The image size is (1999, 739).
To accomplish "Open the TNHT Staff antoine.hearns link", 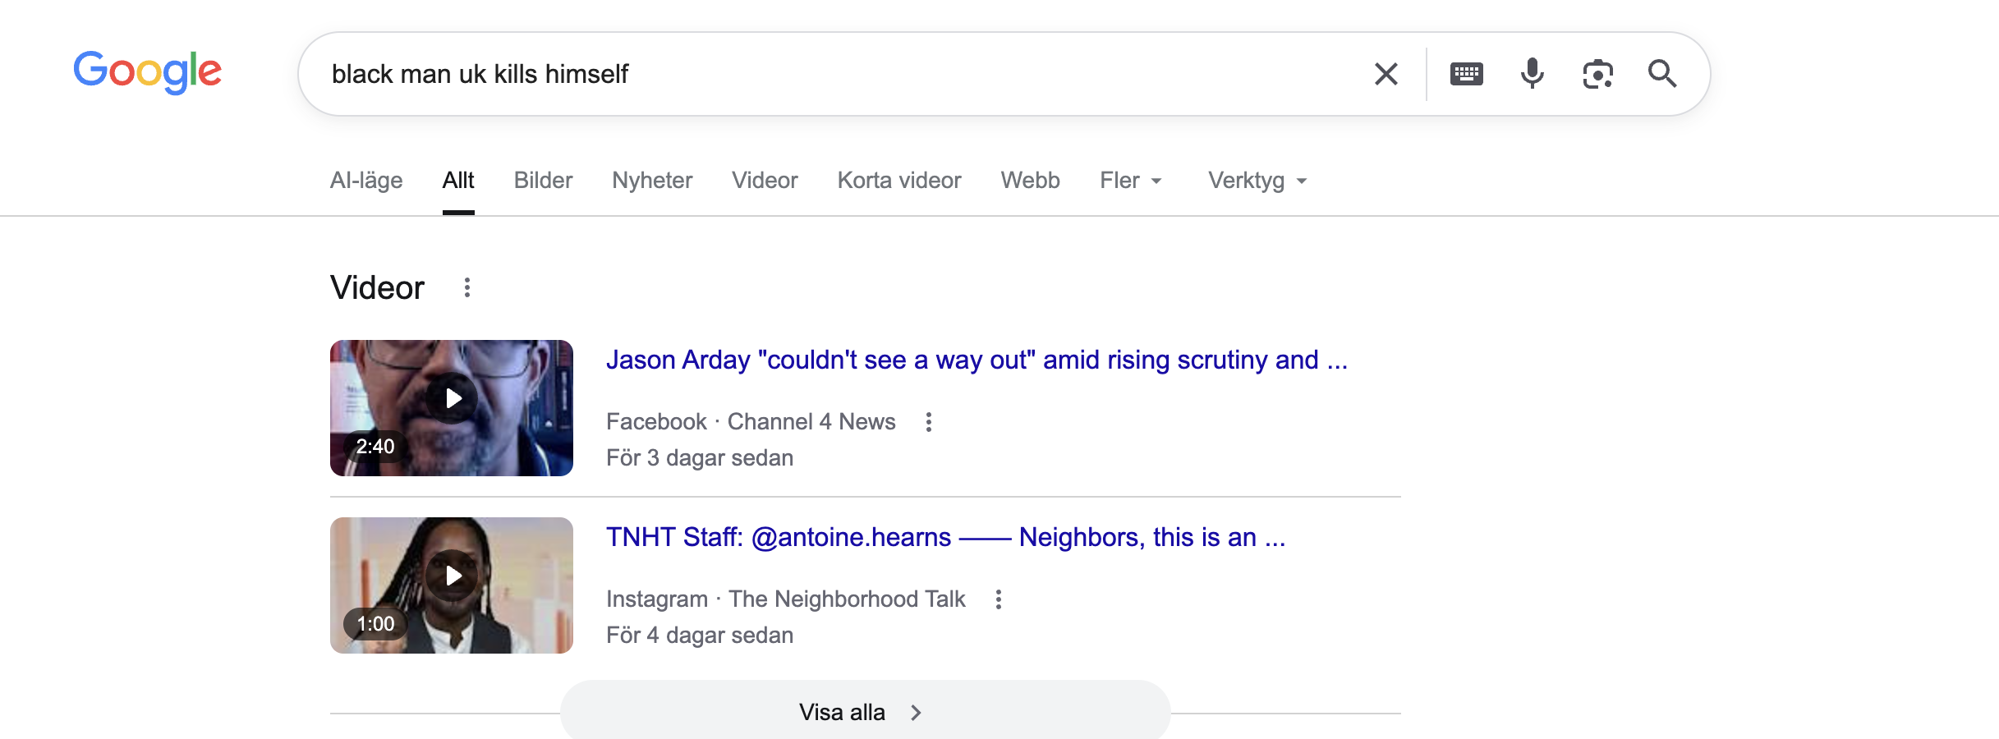I will pos(946,537).
